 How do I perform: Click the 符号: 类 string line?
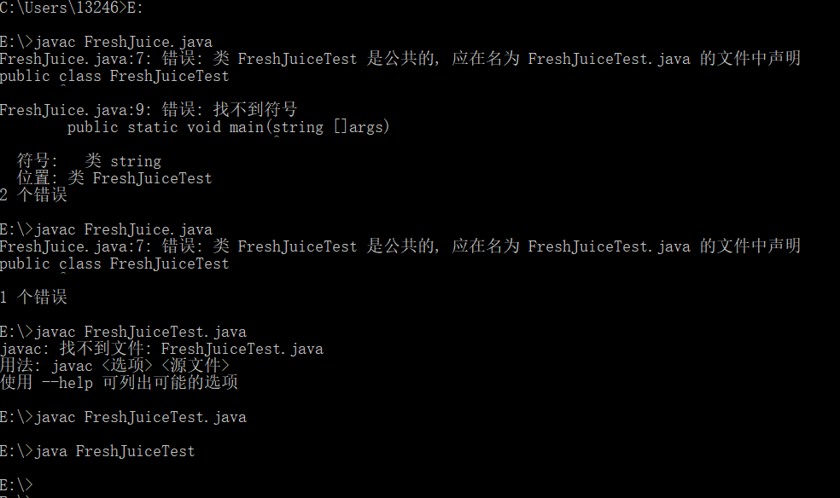[x=89, y=161]
